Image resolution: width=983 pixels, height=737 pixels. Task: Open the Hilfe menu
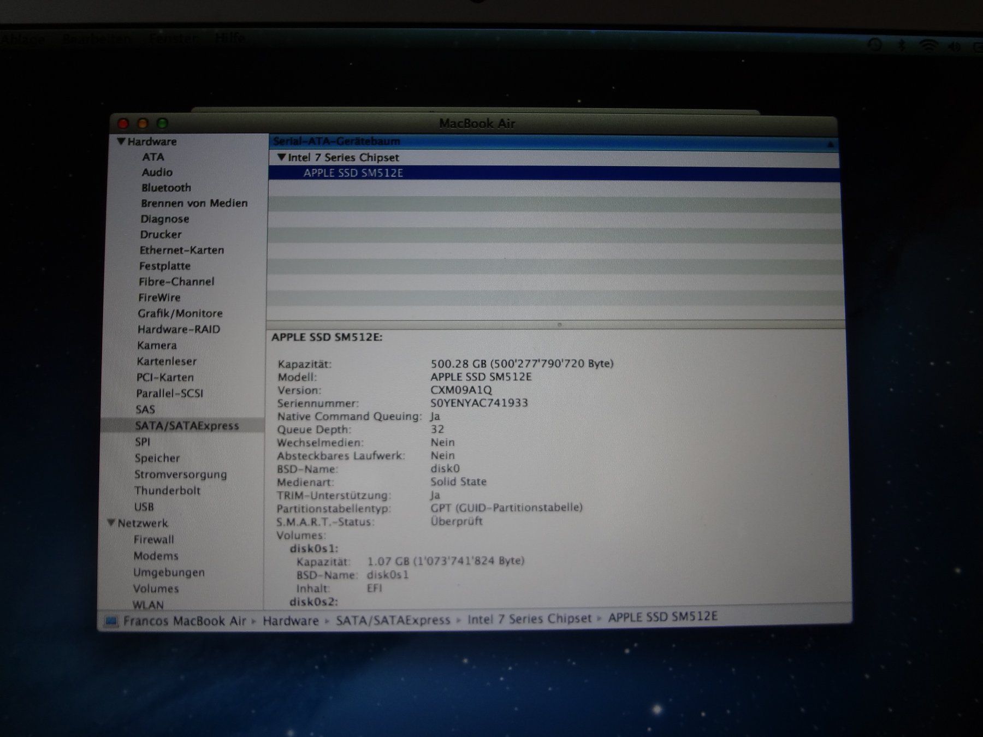tap(230, 38)
